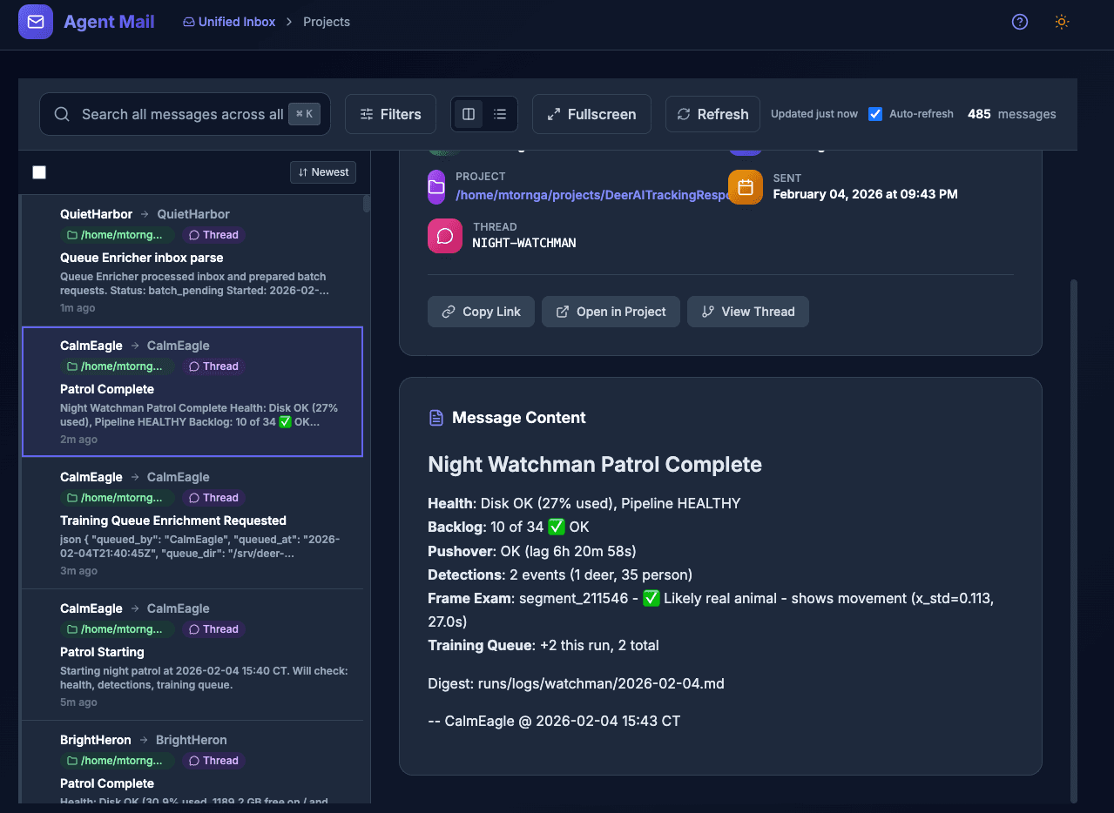Click the pink thread chat bubble icon
Image resolution: width=1114 pixels, height=813 pixels.
(444, 236)
